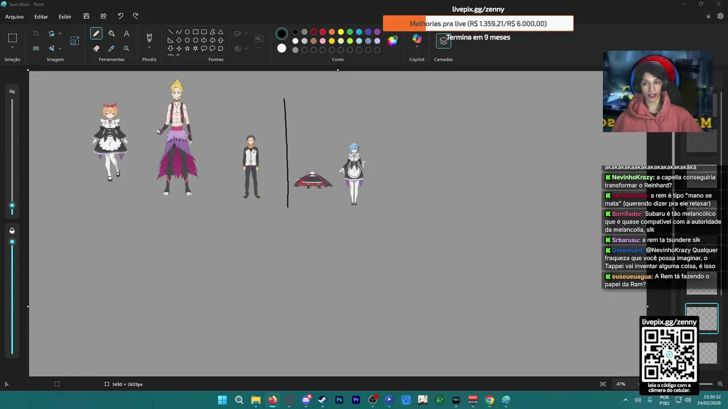Open the Editar menu
728x409 pixels.
point(41,17)
